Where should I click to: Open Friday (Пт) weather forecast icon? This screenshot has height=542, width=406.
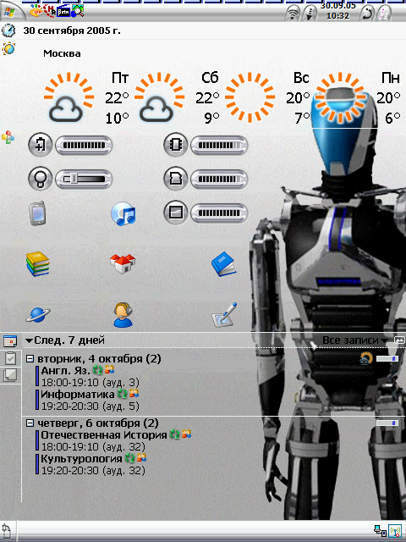point(69,97)
